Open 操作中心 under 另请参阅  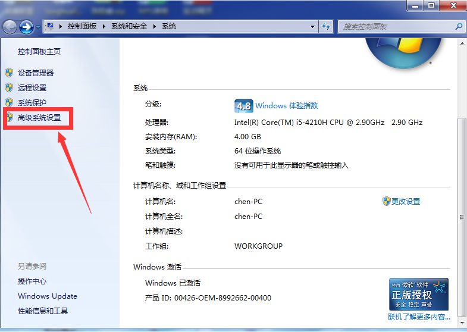pos(32,281)
